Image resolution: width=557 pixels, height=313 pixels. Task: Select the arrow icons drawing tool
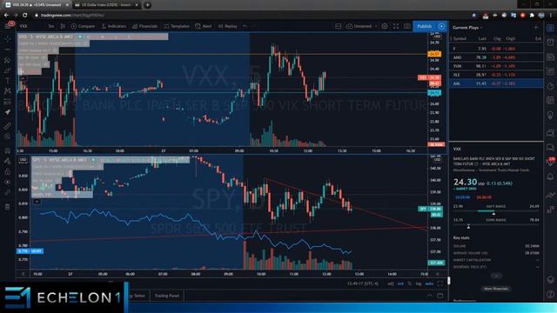[8, 112]
